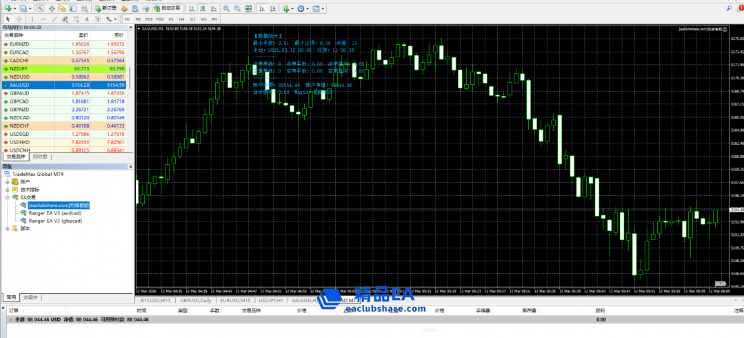Select Ranger EA V3 (audcad) expert
The width and height of the screenshot is (744, 338).
pyautogui.click(x=55, y=213)
